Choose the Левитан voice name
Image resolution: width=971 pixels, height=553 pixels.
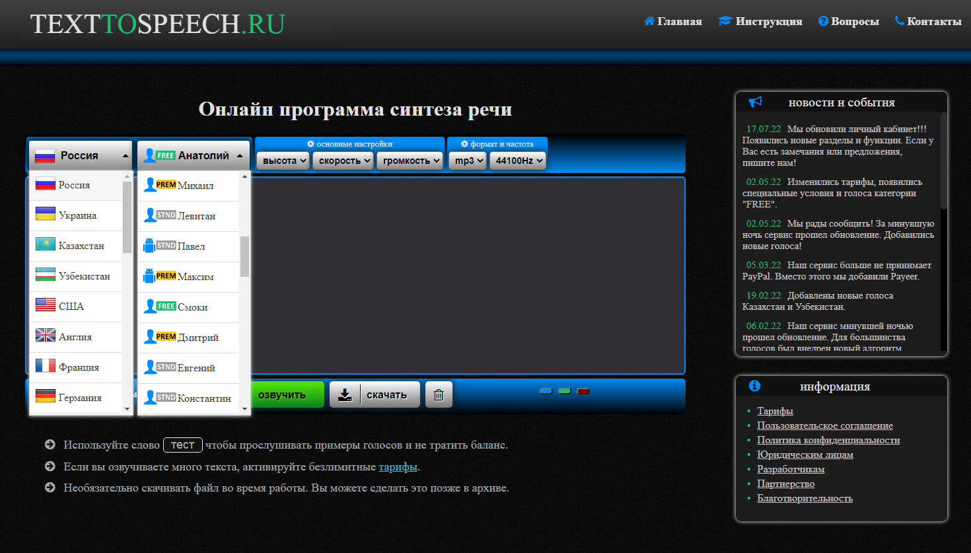[196, 216]
